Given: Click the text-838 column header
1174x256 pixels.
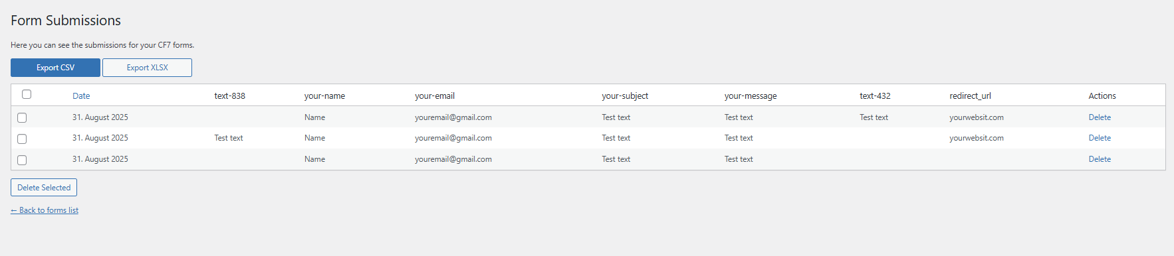Looking at the screenshot, I should (229, 96).
